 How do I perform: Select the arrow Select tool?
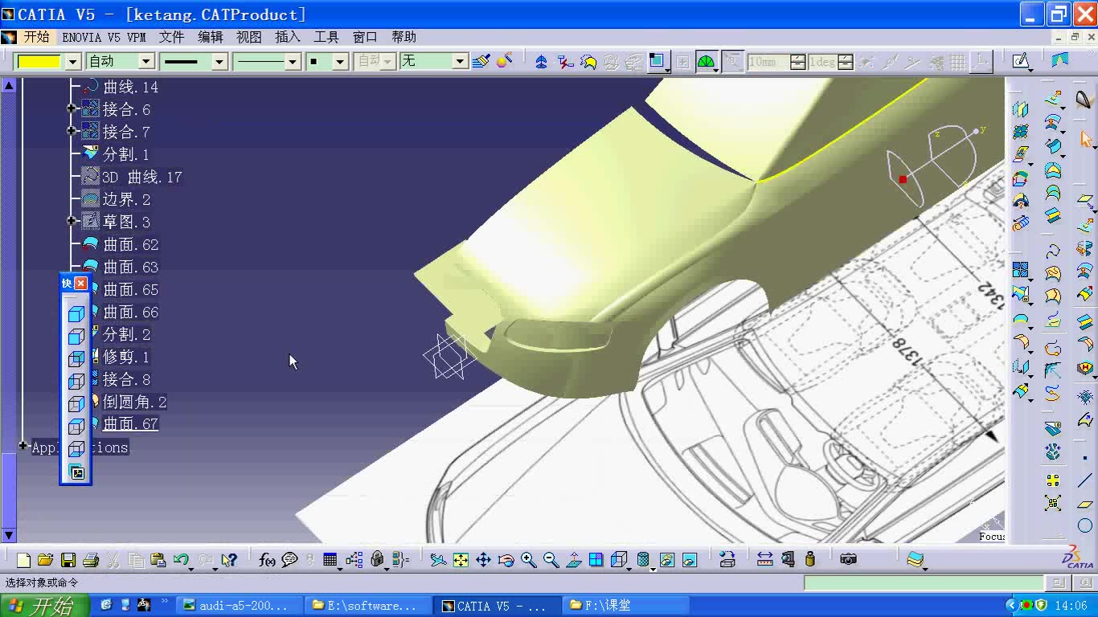pyautogui.click(x=1086, y=138)
